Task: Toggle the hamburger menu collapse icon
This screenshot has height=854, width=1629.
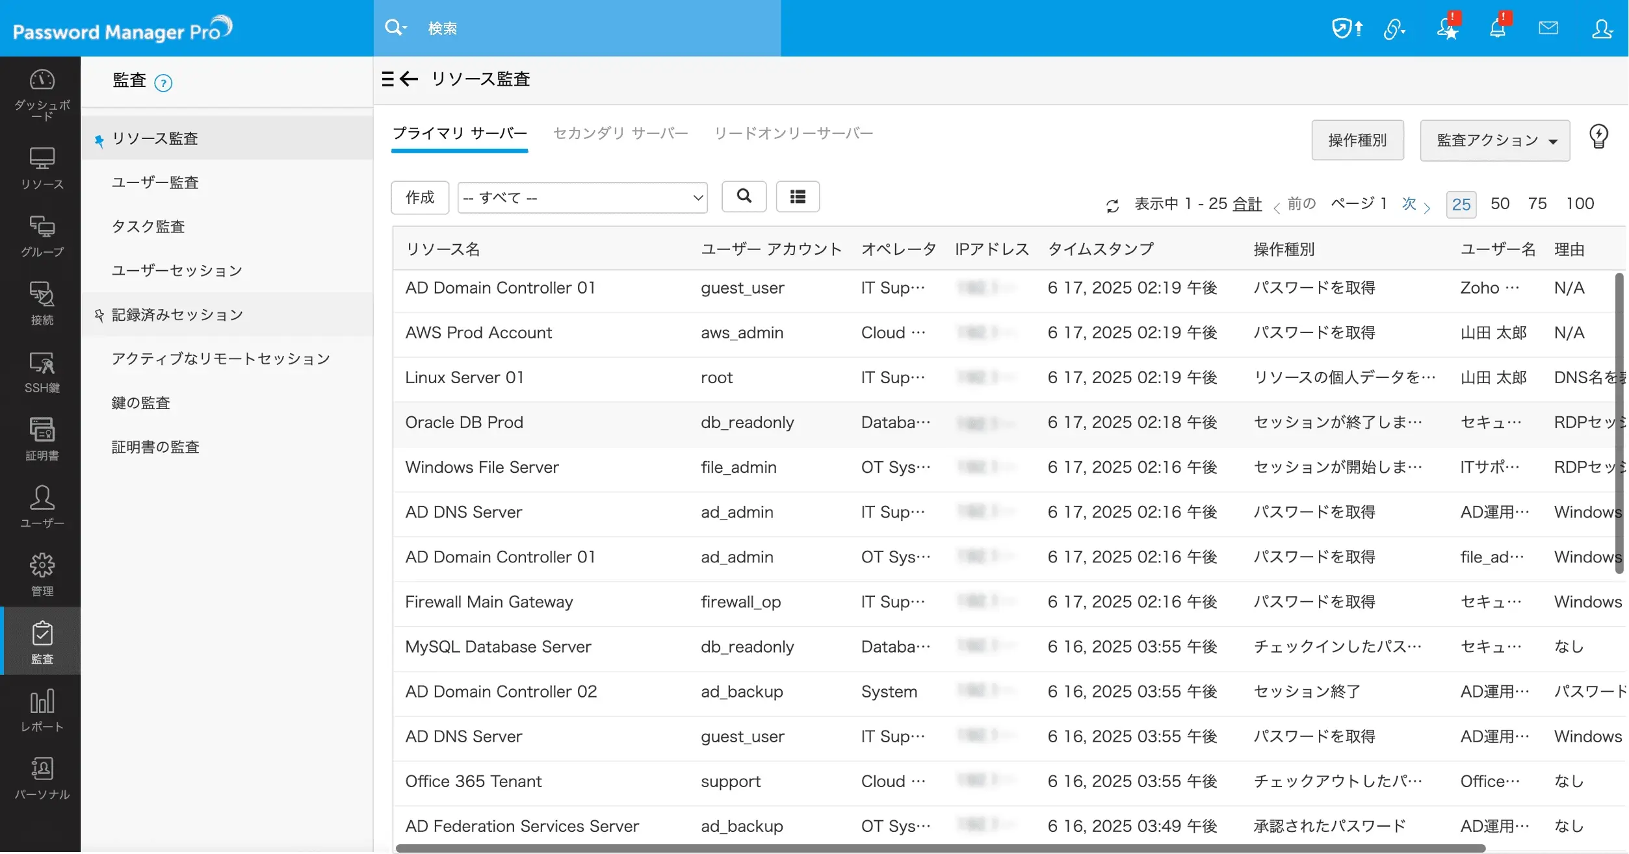Action: 388,79
